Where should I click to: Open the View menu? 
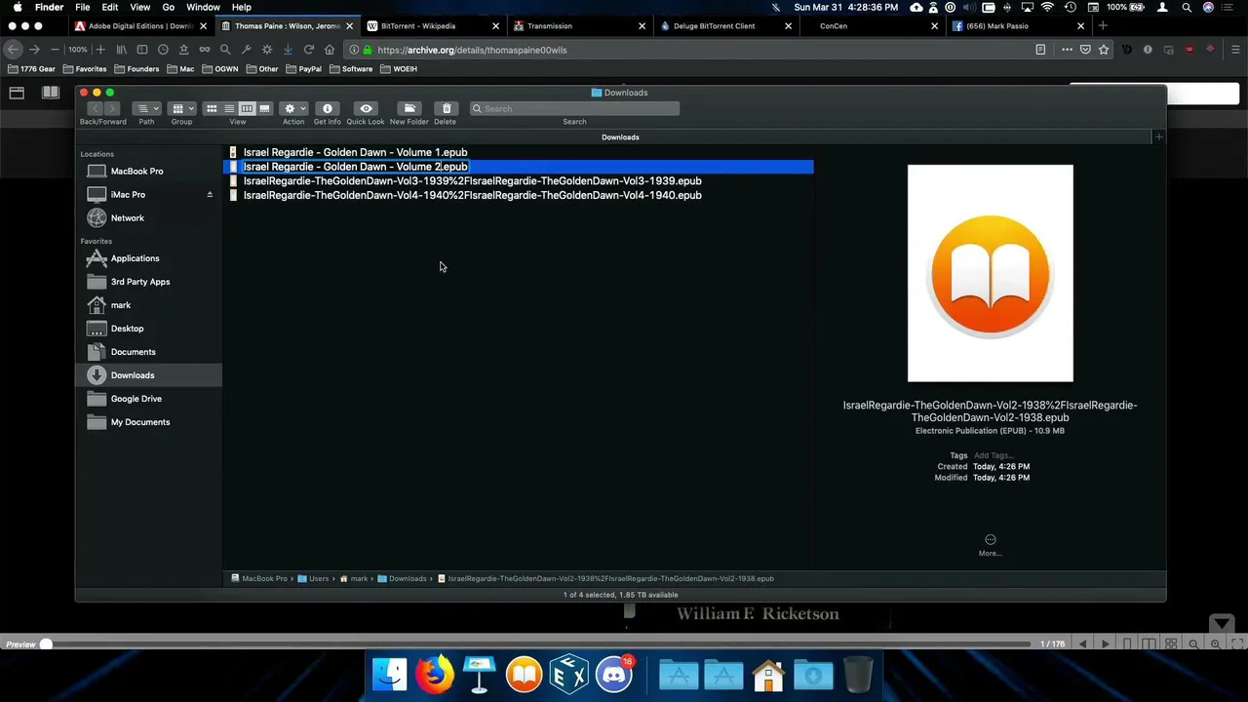pyautogui.click(x=139, y=7)
